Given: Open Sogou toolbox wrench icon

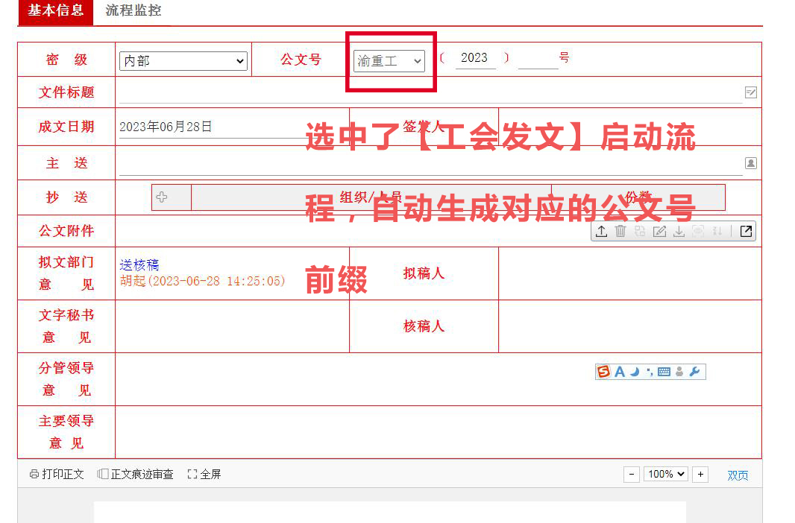Looking at the screenshot, I should click(x=694, y=372).
